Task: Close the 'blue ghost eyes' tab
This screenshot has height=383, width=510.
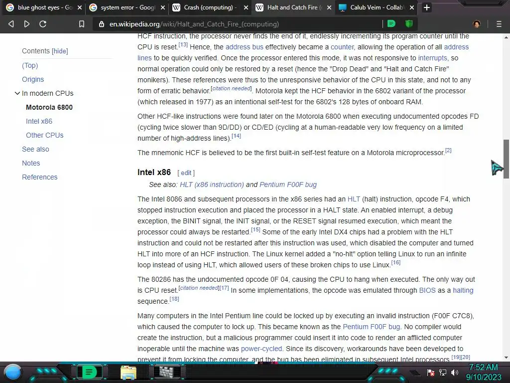Action: coord(80,7)
